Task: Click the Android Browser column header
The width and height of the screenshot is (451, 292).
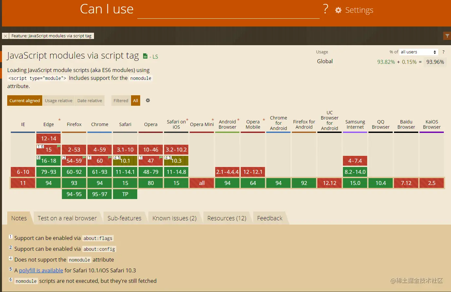Action: tap(227, 124)
